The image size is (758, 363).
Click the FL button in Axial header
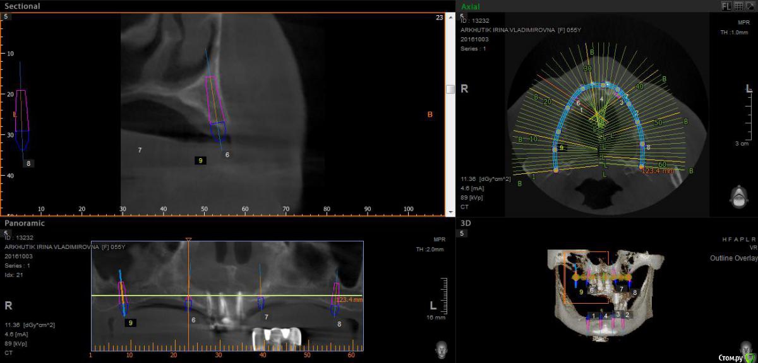pyautogui.click(x=727, y=6)
